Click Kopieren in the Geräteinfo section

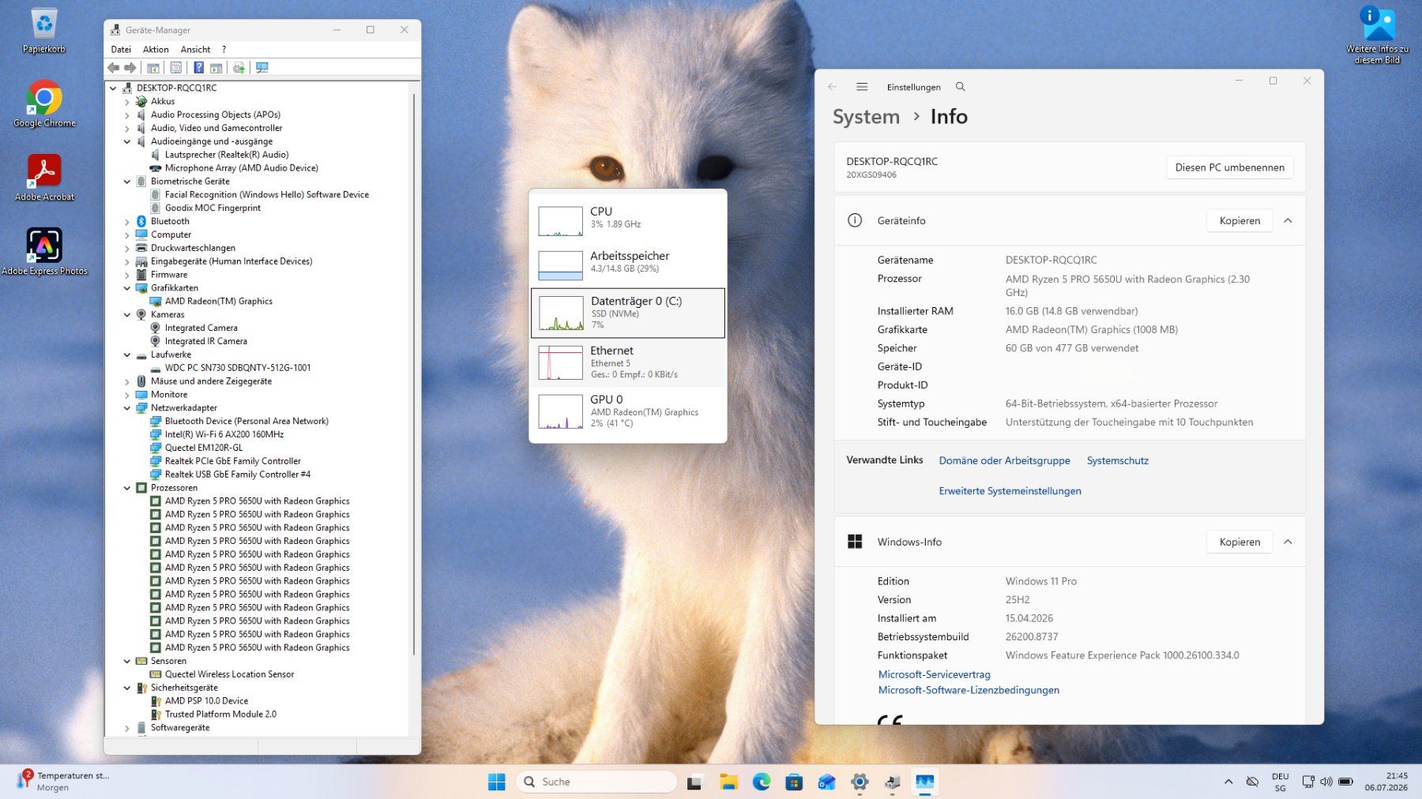[1240, 221]
